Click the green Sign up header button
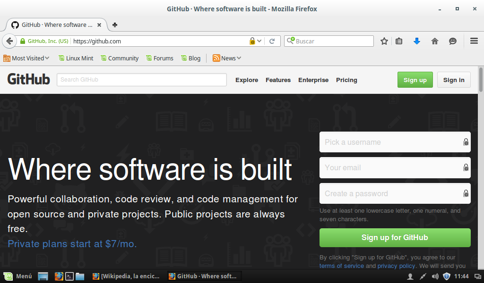This screenshot has height=283, width=484. [x=415, y=80]
